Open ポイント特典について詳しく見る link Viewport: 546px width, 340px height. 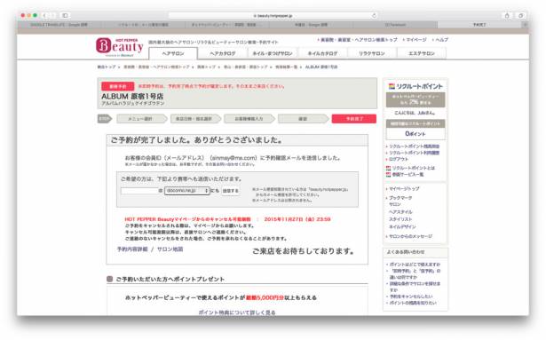coord(237,312)
